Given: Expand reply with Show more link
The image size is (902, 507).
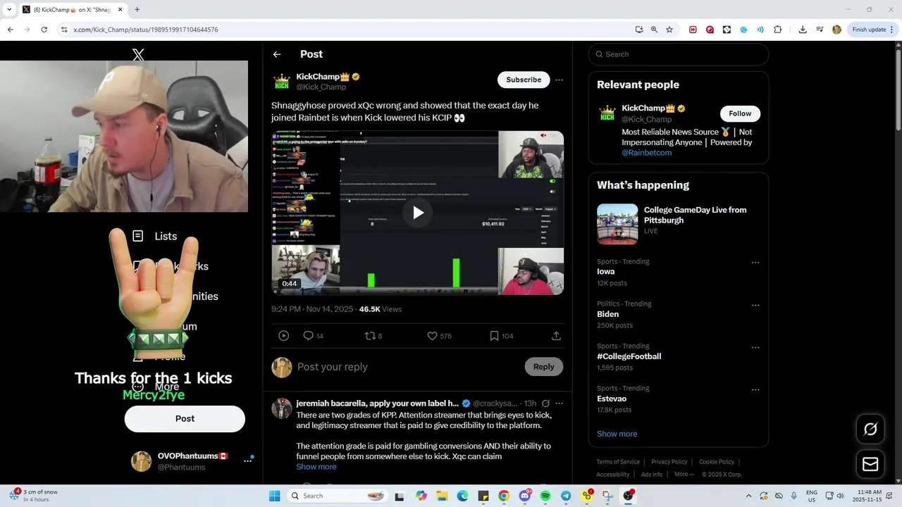Looking at the screenshot, I should 316,467.
